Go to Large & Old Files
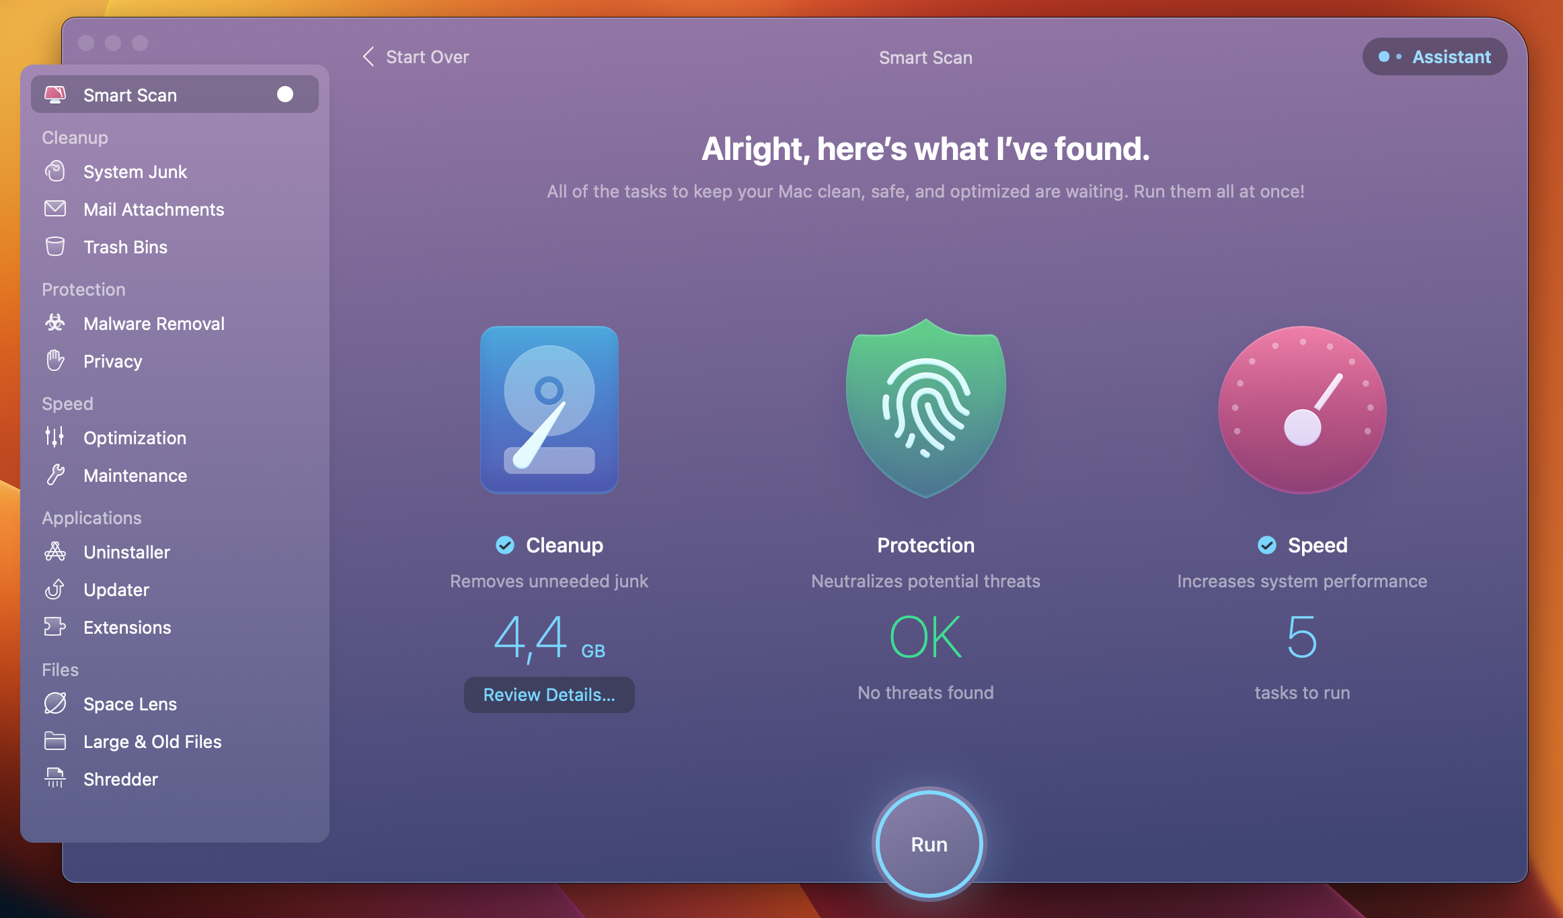 [x=152, y=741]
